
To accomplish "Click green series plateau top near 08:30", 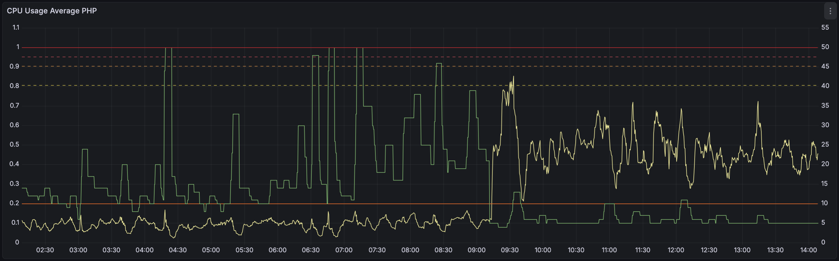I will (439, 64).
